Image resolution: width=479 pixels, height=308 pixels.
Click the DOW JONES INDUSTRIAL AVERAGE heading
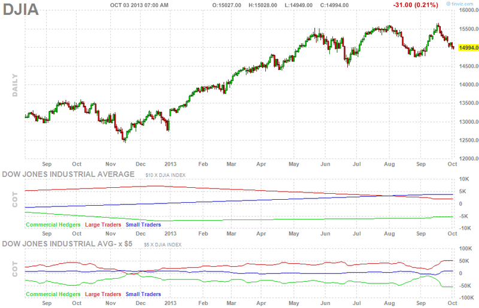pos(68,174)
